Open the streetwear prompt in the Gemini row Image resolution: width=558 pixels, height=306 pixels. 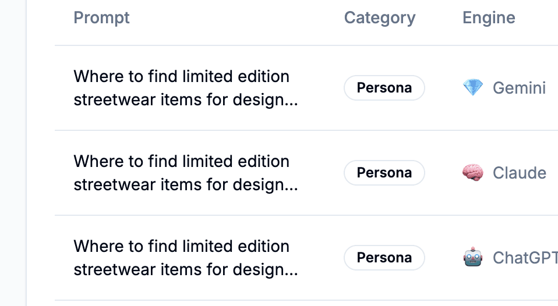(x=181, y=77)
